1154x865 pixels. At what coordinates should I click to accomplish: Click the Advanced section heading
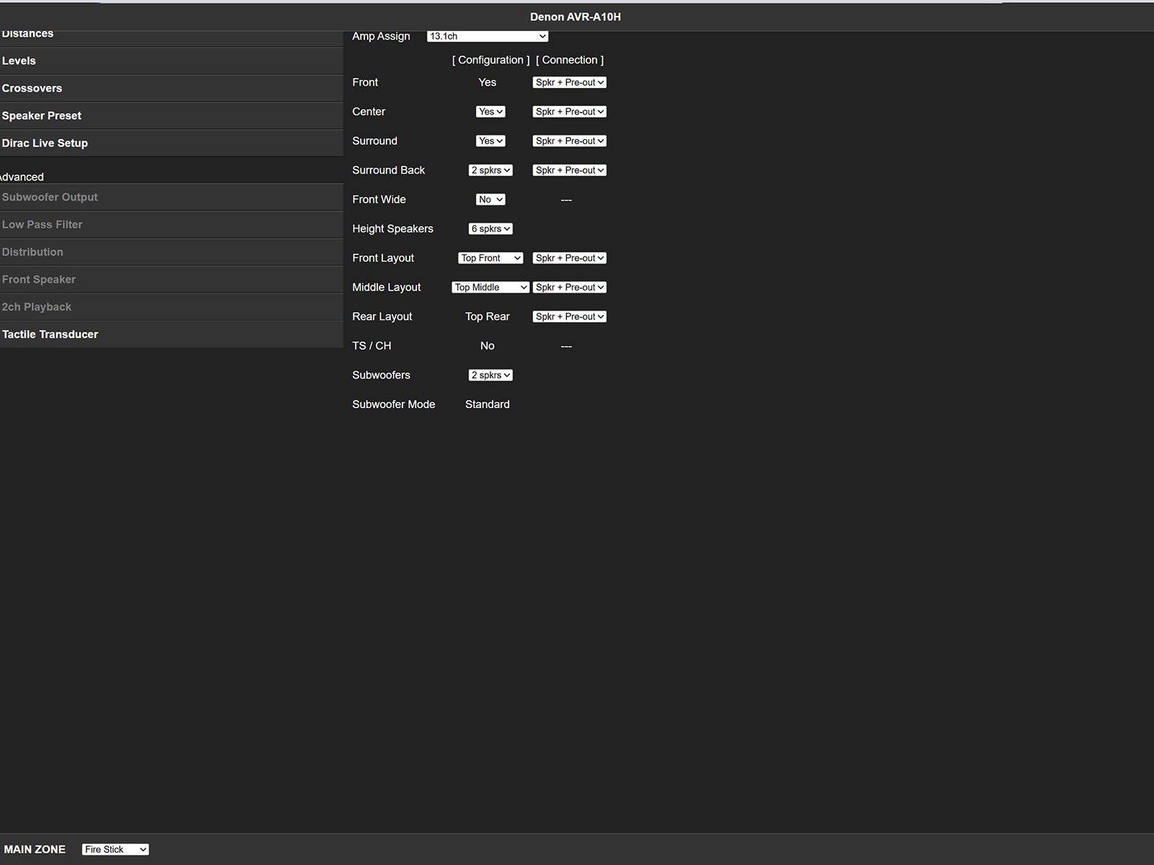[22, 177]
